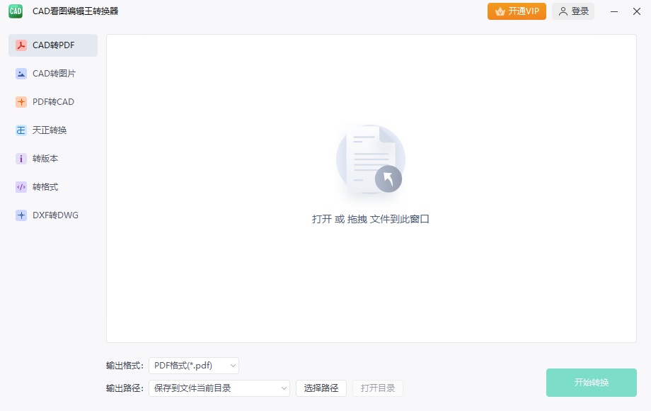This screenshot has width=651, height=411.
Task: Click the image icon beside CAD转图片
Action: click(x=21, y=74)
